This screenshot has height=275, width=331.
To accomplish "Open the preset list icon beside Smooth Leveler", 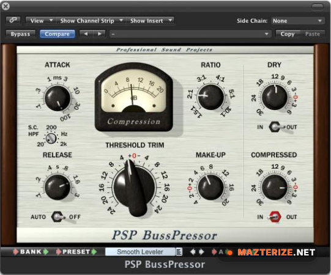I will [179, 252].
